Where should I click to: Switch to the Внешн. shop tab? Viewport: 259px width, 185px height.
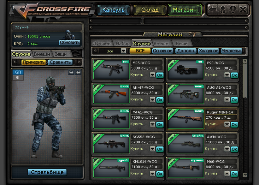coord(161,44)
